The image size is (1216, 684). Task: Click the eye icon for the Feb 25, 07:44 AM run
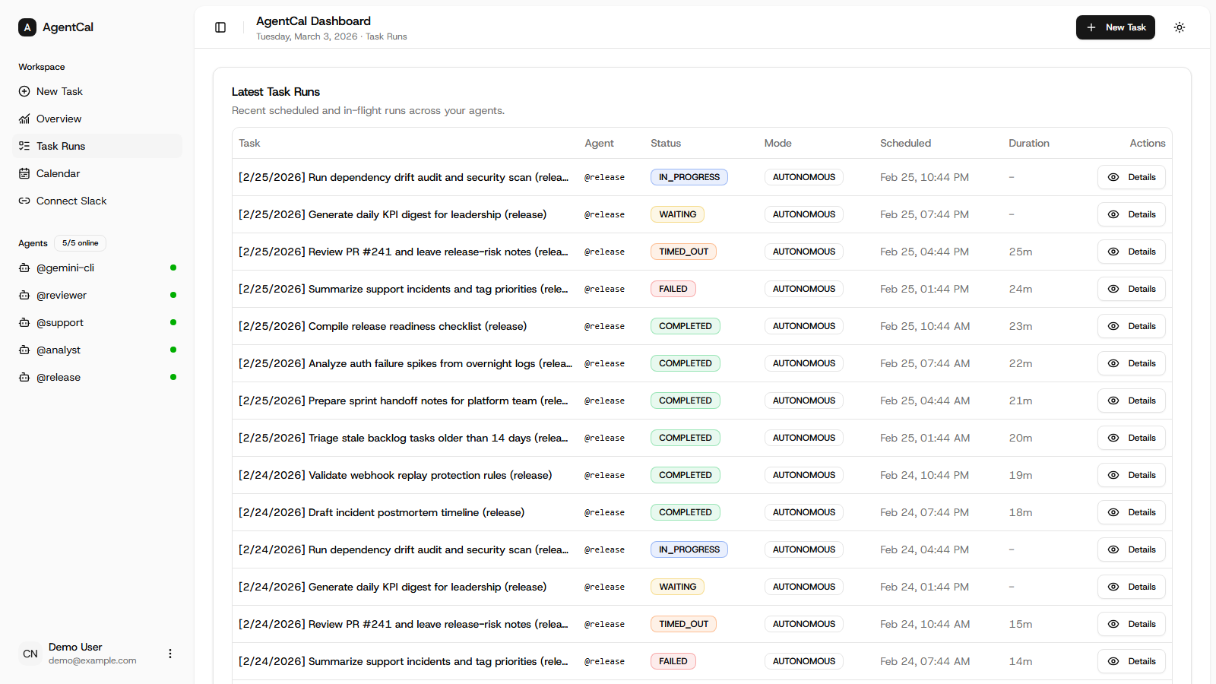[x=1113, y=363]
